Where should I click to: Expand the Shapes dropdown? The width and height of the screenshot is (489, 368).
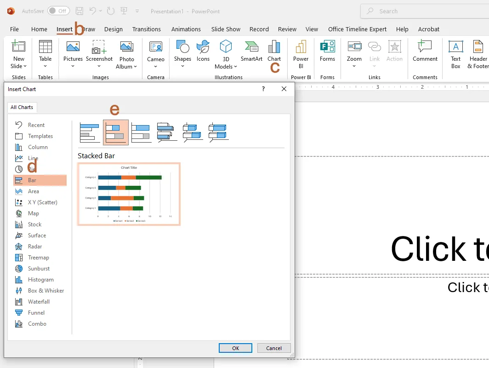(182, 66)
